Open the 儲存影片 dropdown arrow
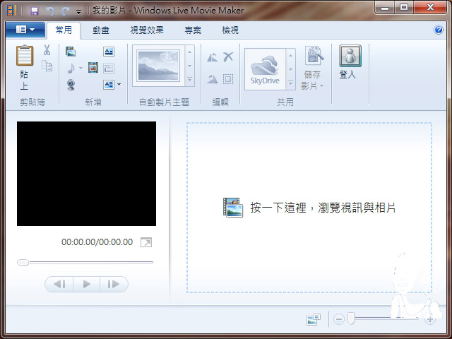452x339 pixels. (x=322, y=86)
